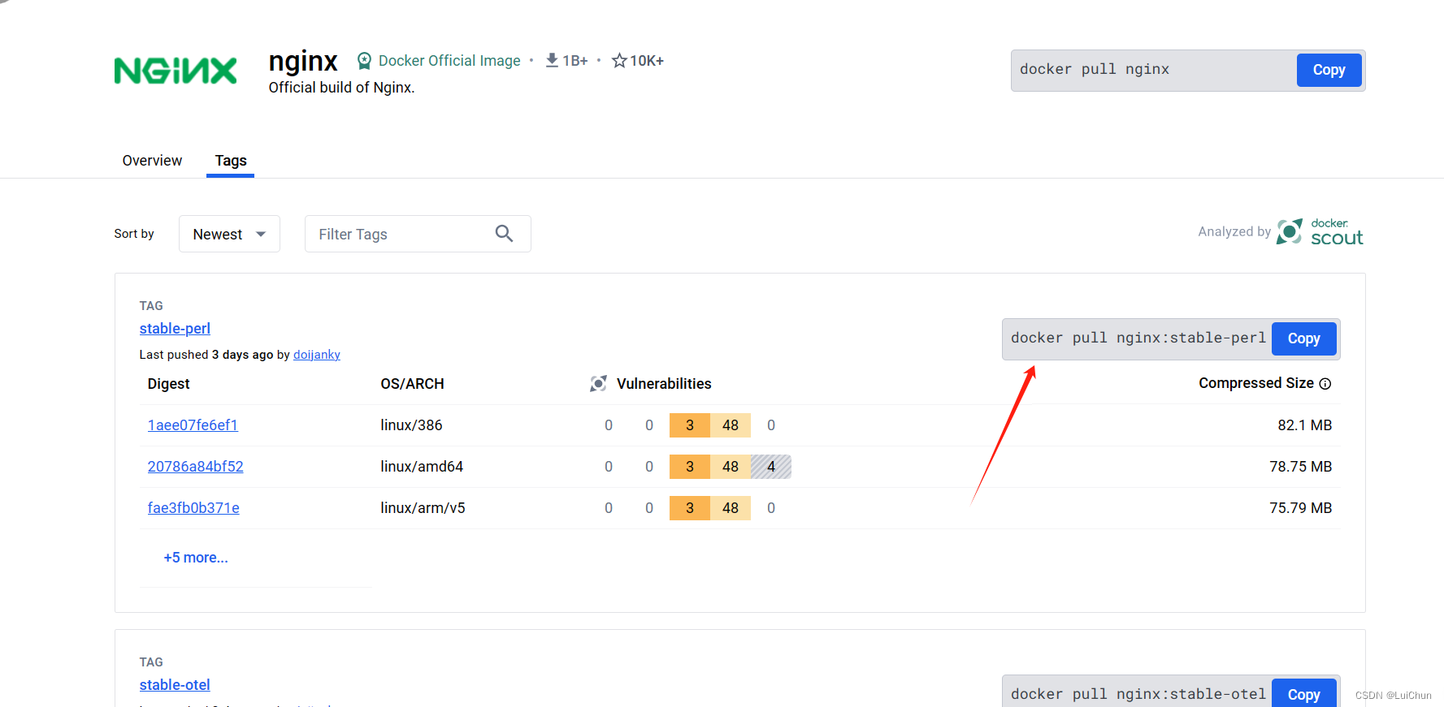
Task: Click the info icon next to Compressed Size
Action: click(1325, 384)
